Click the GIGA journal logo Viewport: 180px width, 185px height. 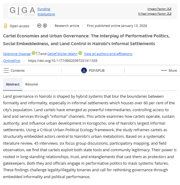tap(23, 11)
